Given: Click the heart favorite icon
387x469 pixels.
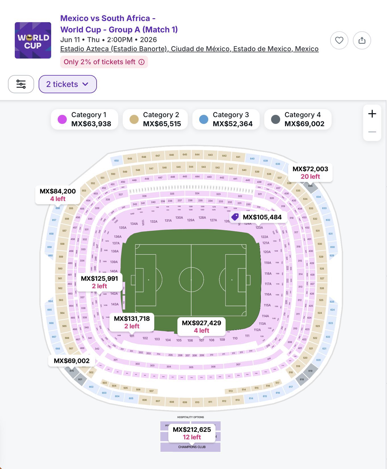Looking at the screenshot, I should (x=339, y=40).
